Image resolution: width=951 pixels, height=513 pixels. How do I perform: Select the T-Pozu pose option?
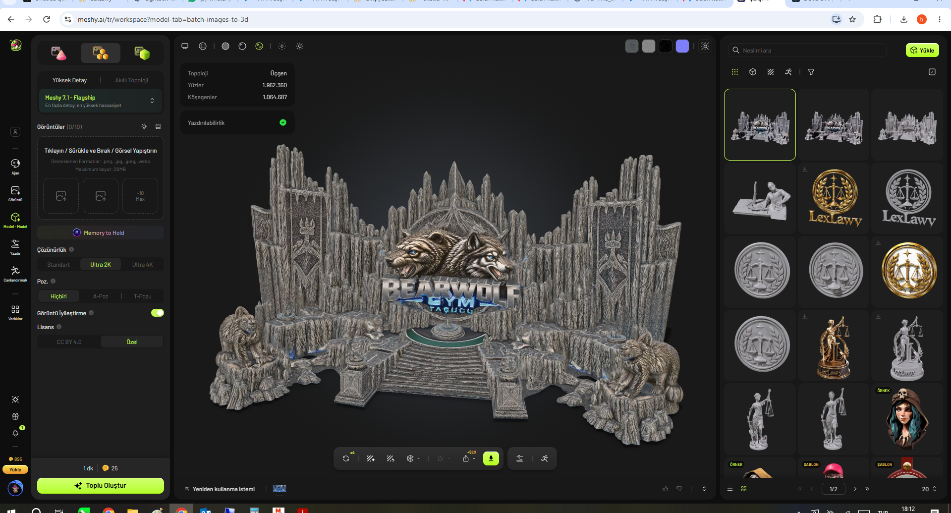coord(143,296)
